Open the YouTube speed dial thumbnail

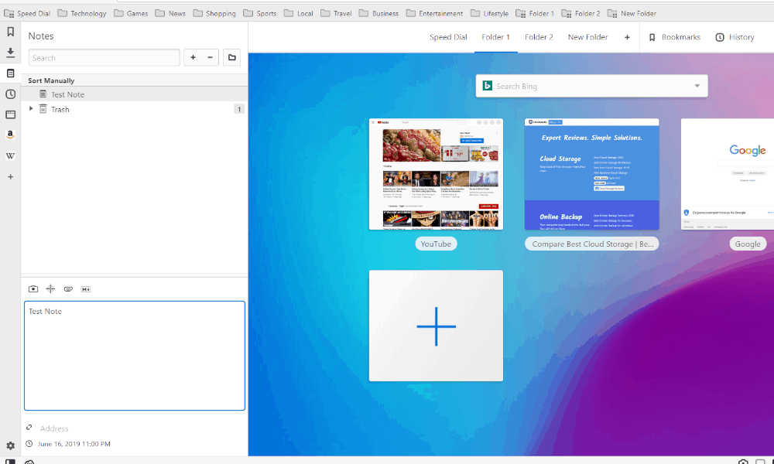pos(436,173)
